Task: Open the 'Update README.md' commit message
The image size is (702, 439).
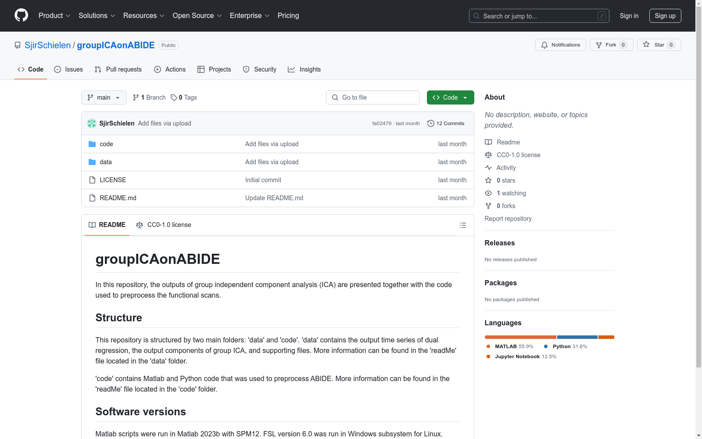Action: [274, 198]
